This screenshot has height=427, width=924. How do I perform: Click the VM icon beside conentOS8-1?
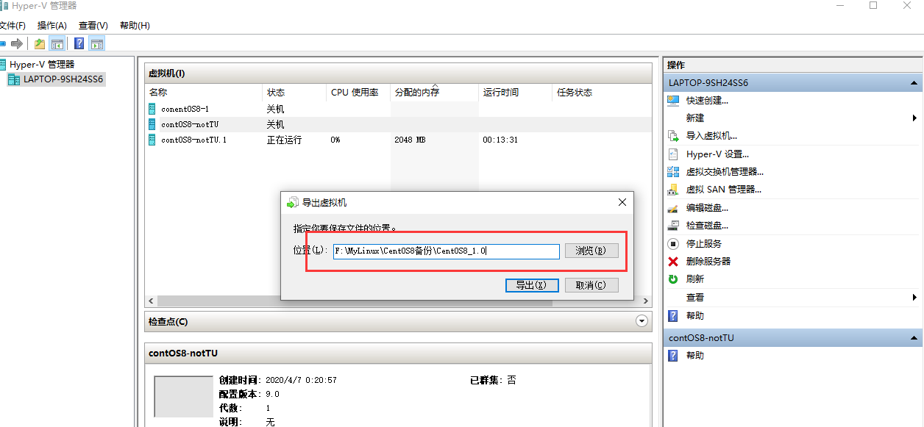(152, 109)
